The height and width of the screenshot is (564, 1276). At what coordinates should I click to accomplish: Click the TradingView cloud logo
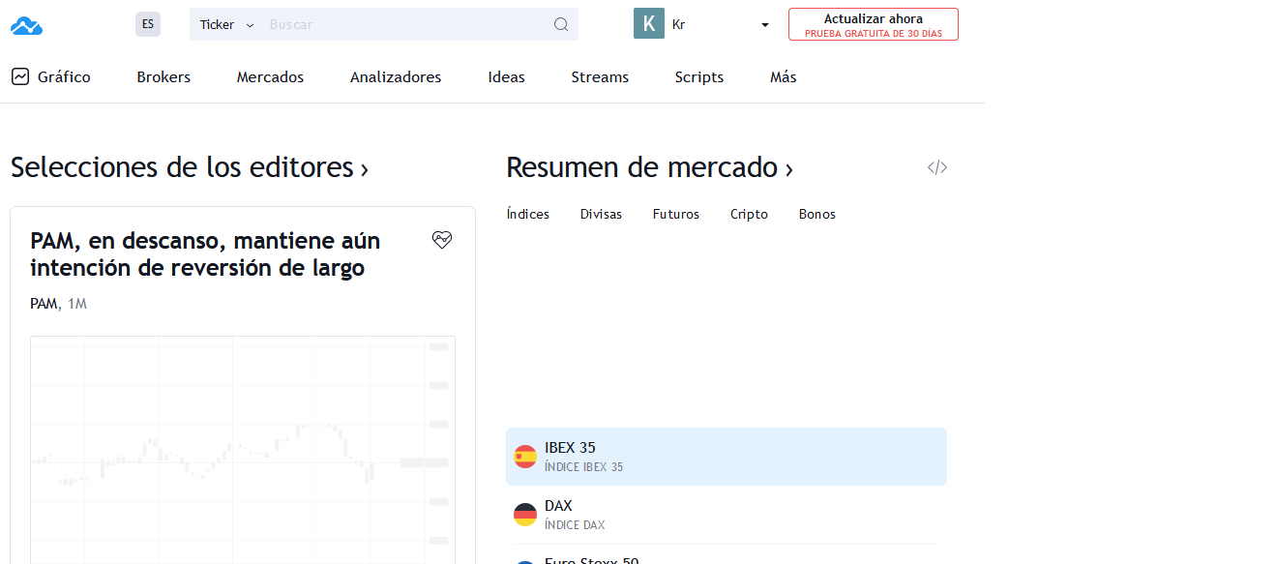coord(27,25)
